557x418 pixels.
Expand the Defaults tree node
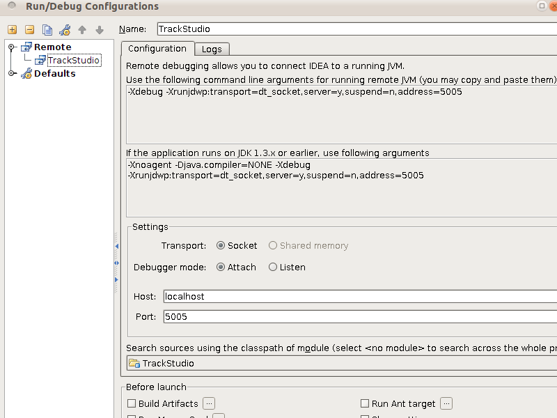point(12,73)
